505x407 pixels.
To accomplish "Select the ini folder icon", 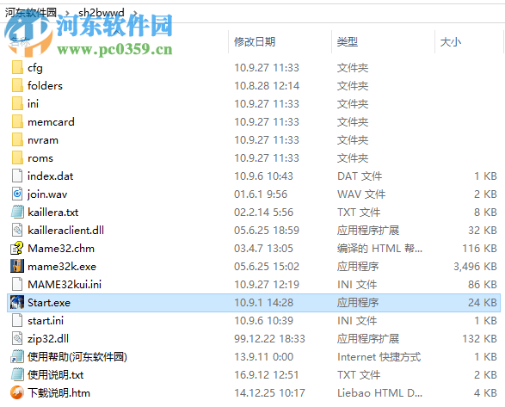I will [x=17, y=104].
